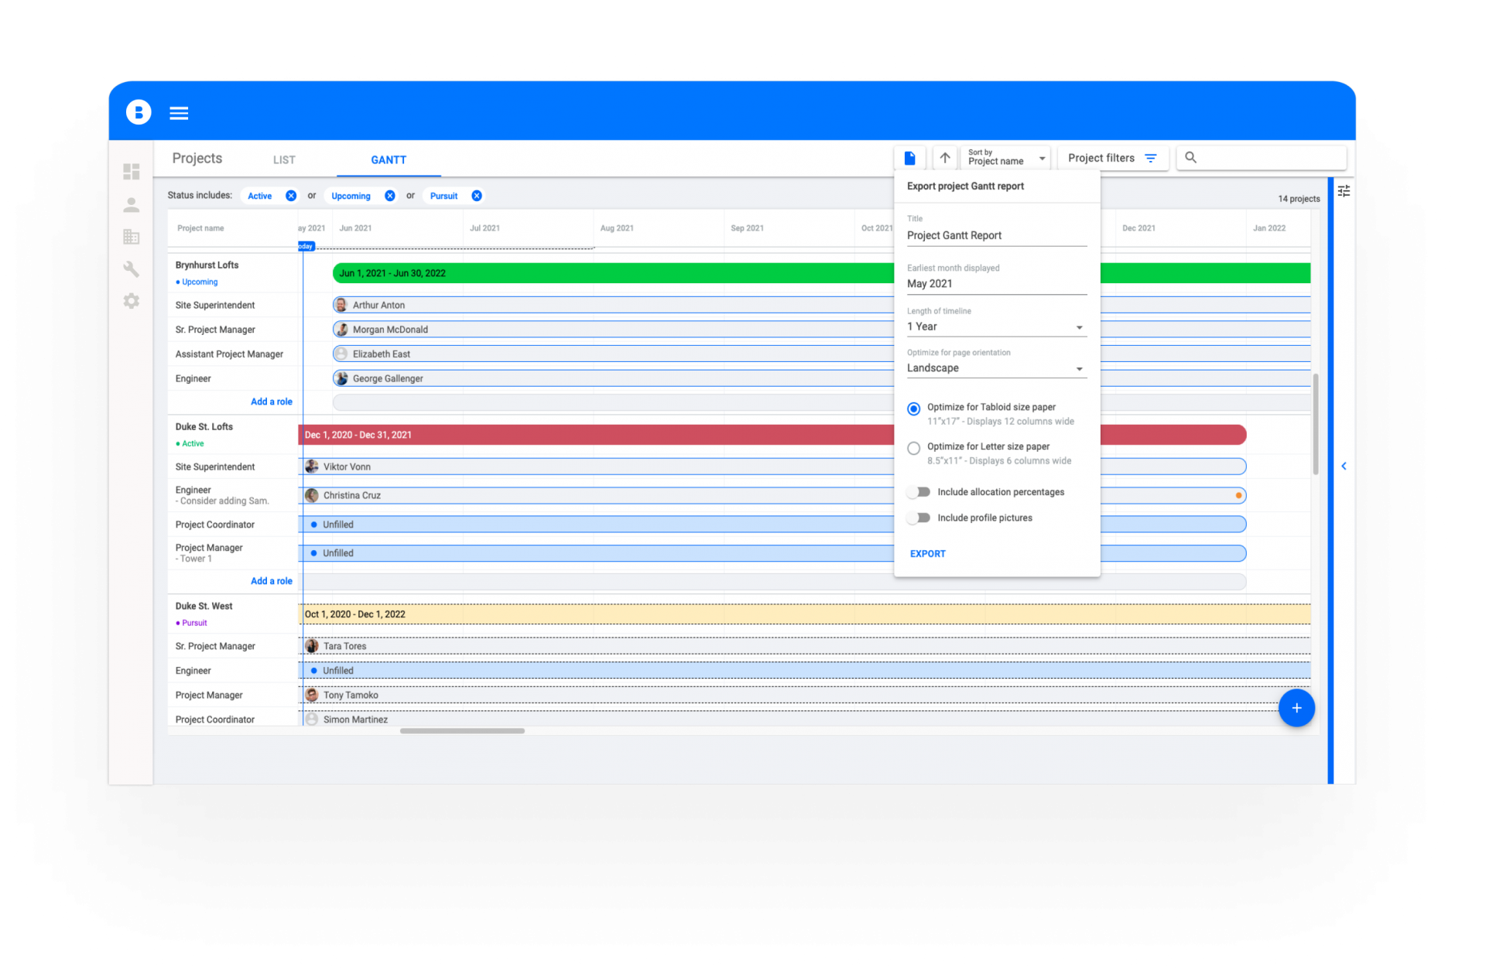Open the Length of timeline dropdown
The width and height of the screenshot is (1486, 971).
tap(1079, 327)
